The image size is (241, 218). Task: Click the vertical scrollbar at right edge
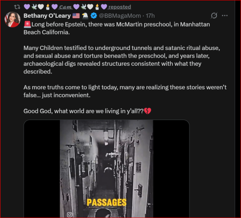pyautogui.click(x=238, y=109)
